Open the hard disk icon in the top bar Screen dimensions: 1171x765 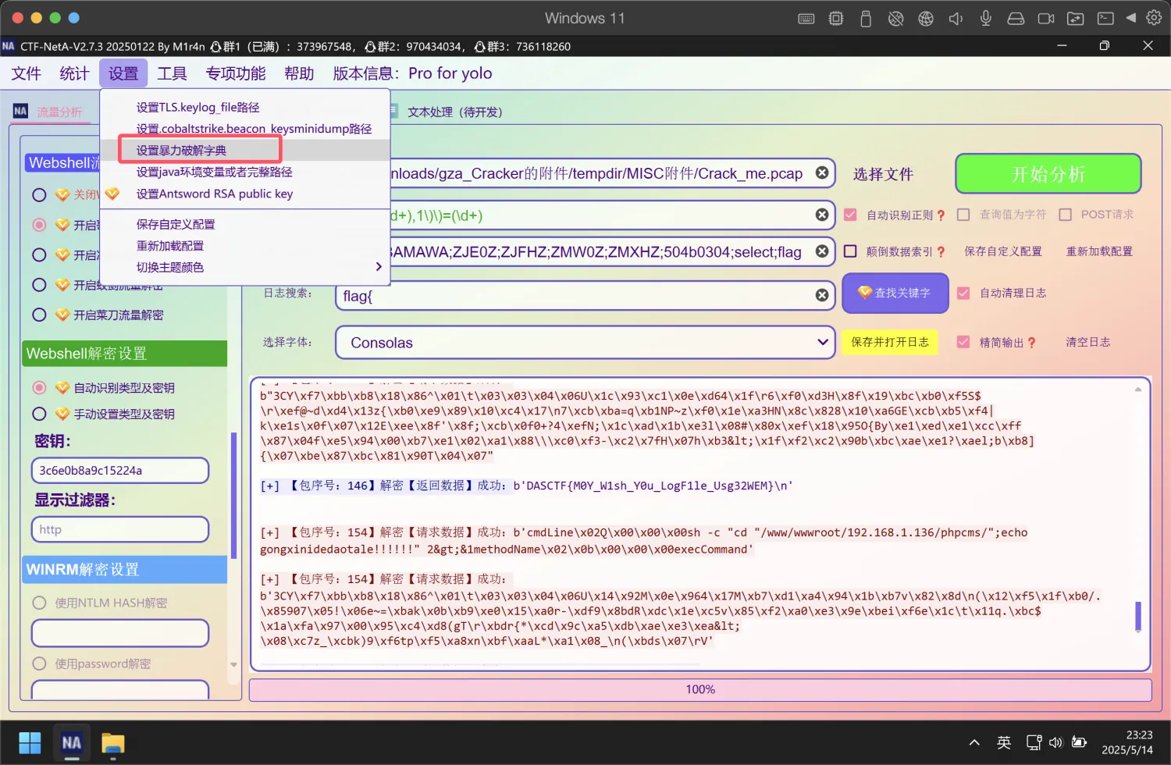coord(1016,18)
